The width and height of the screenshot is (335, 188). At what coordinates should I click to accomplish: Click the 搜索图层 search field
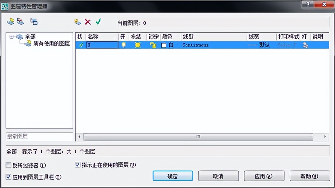[39, 137]
